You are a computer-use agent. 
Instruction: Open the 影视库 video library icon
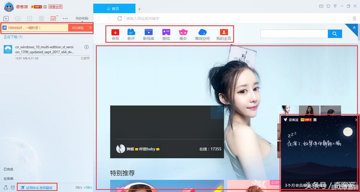point(148,34)
